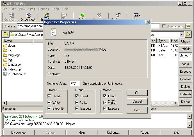
Task: Uncheck World Execute permission
Action: (105, 108)
